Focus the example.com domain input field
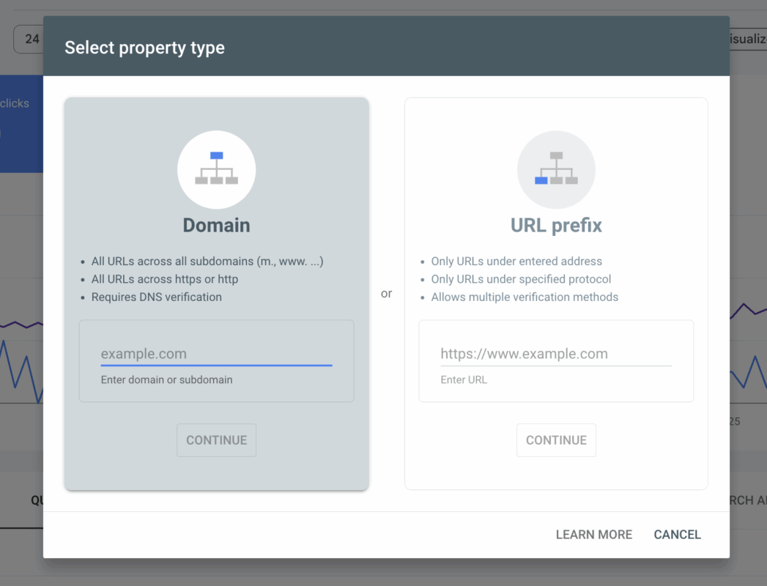This screenshot has width=767, height=586. pyautogui.click(x=216, y=354)
